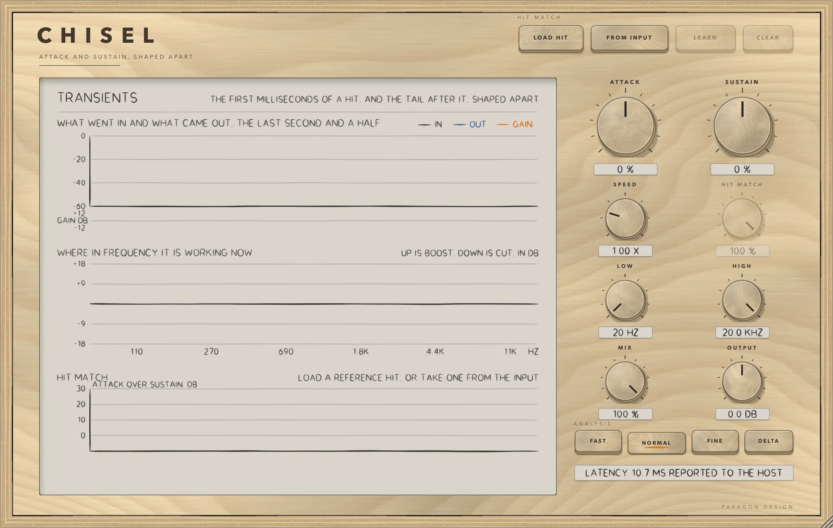Click the Mix value 100 %

tap(625, 414)
